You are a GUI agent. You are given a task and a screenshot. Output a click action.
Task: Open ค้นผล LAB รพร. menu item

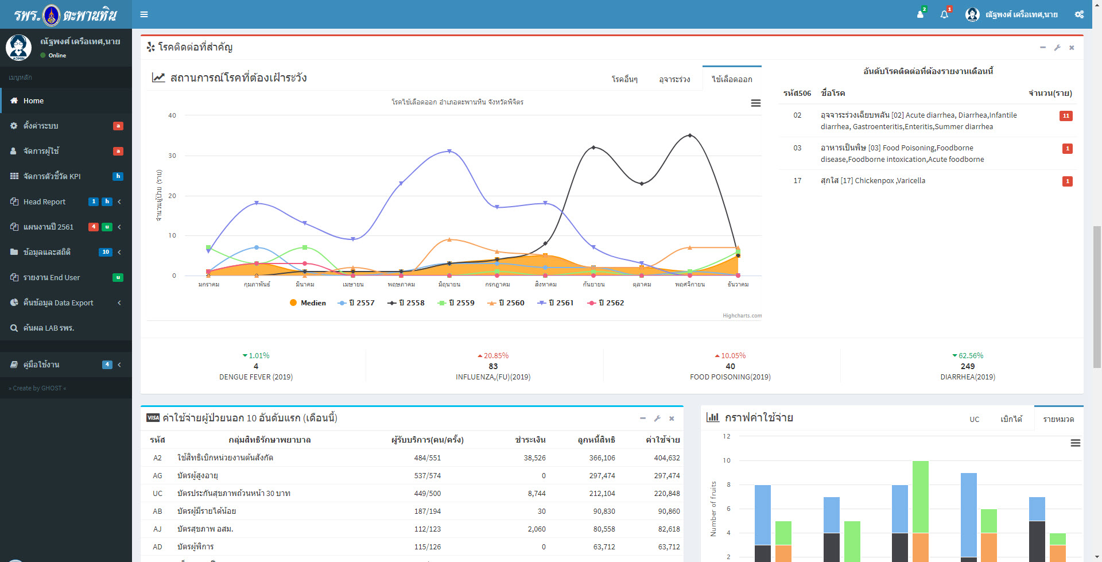66,328
